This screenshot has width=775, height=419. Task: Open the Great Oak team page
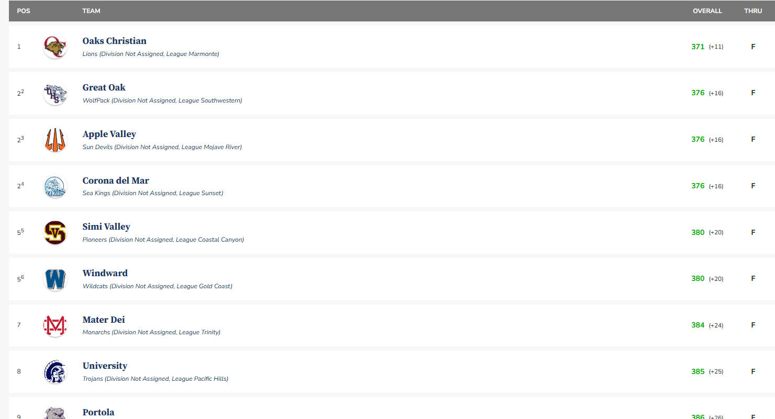point(104,87)
